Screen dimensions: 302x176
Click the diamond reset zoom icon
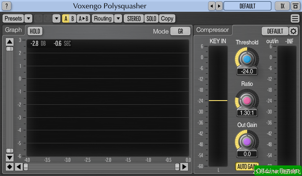tap(10, 167)
